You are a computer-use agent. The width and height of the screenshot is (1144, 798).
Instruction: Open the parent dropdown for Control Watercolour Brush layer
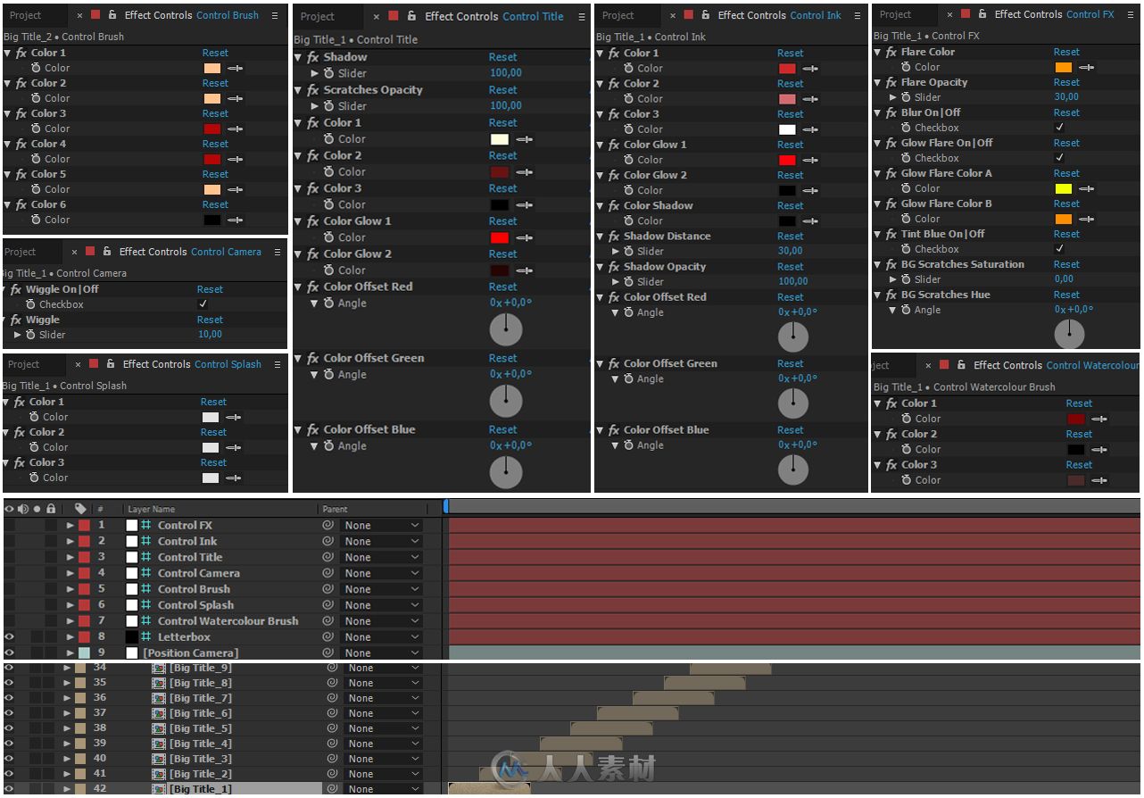381,621
